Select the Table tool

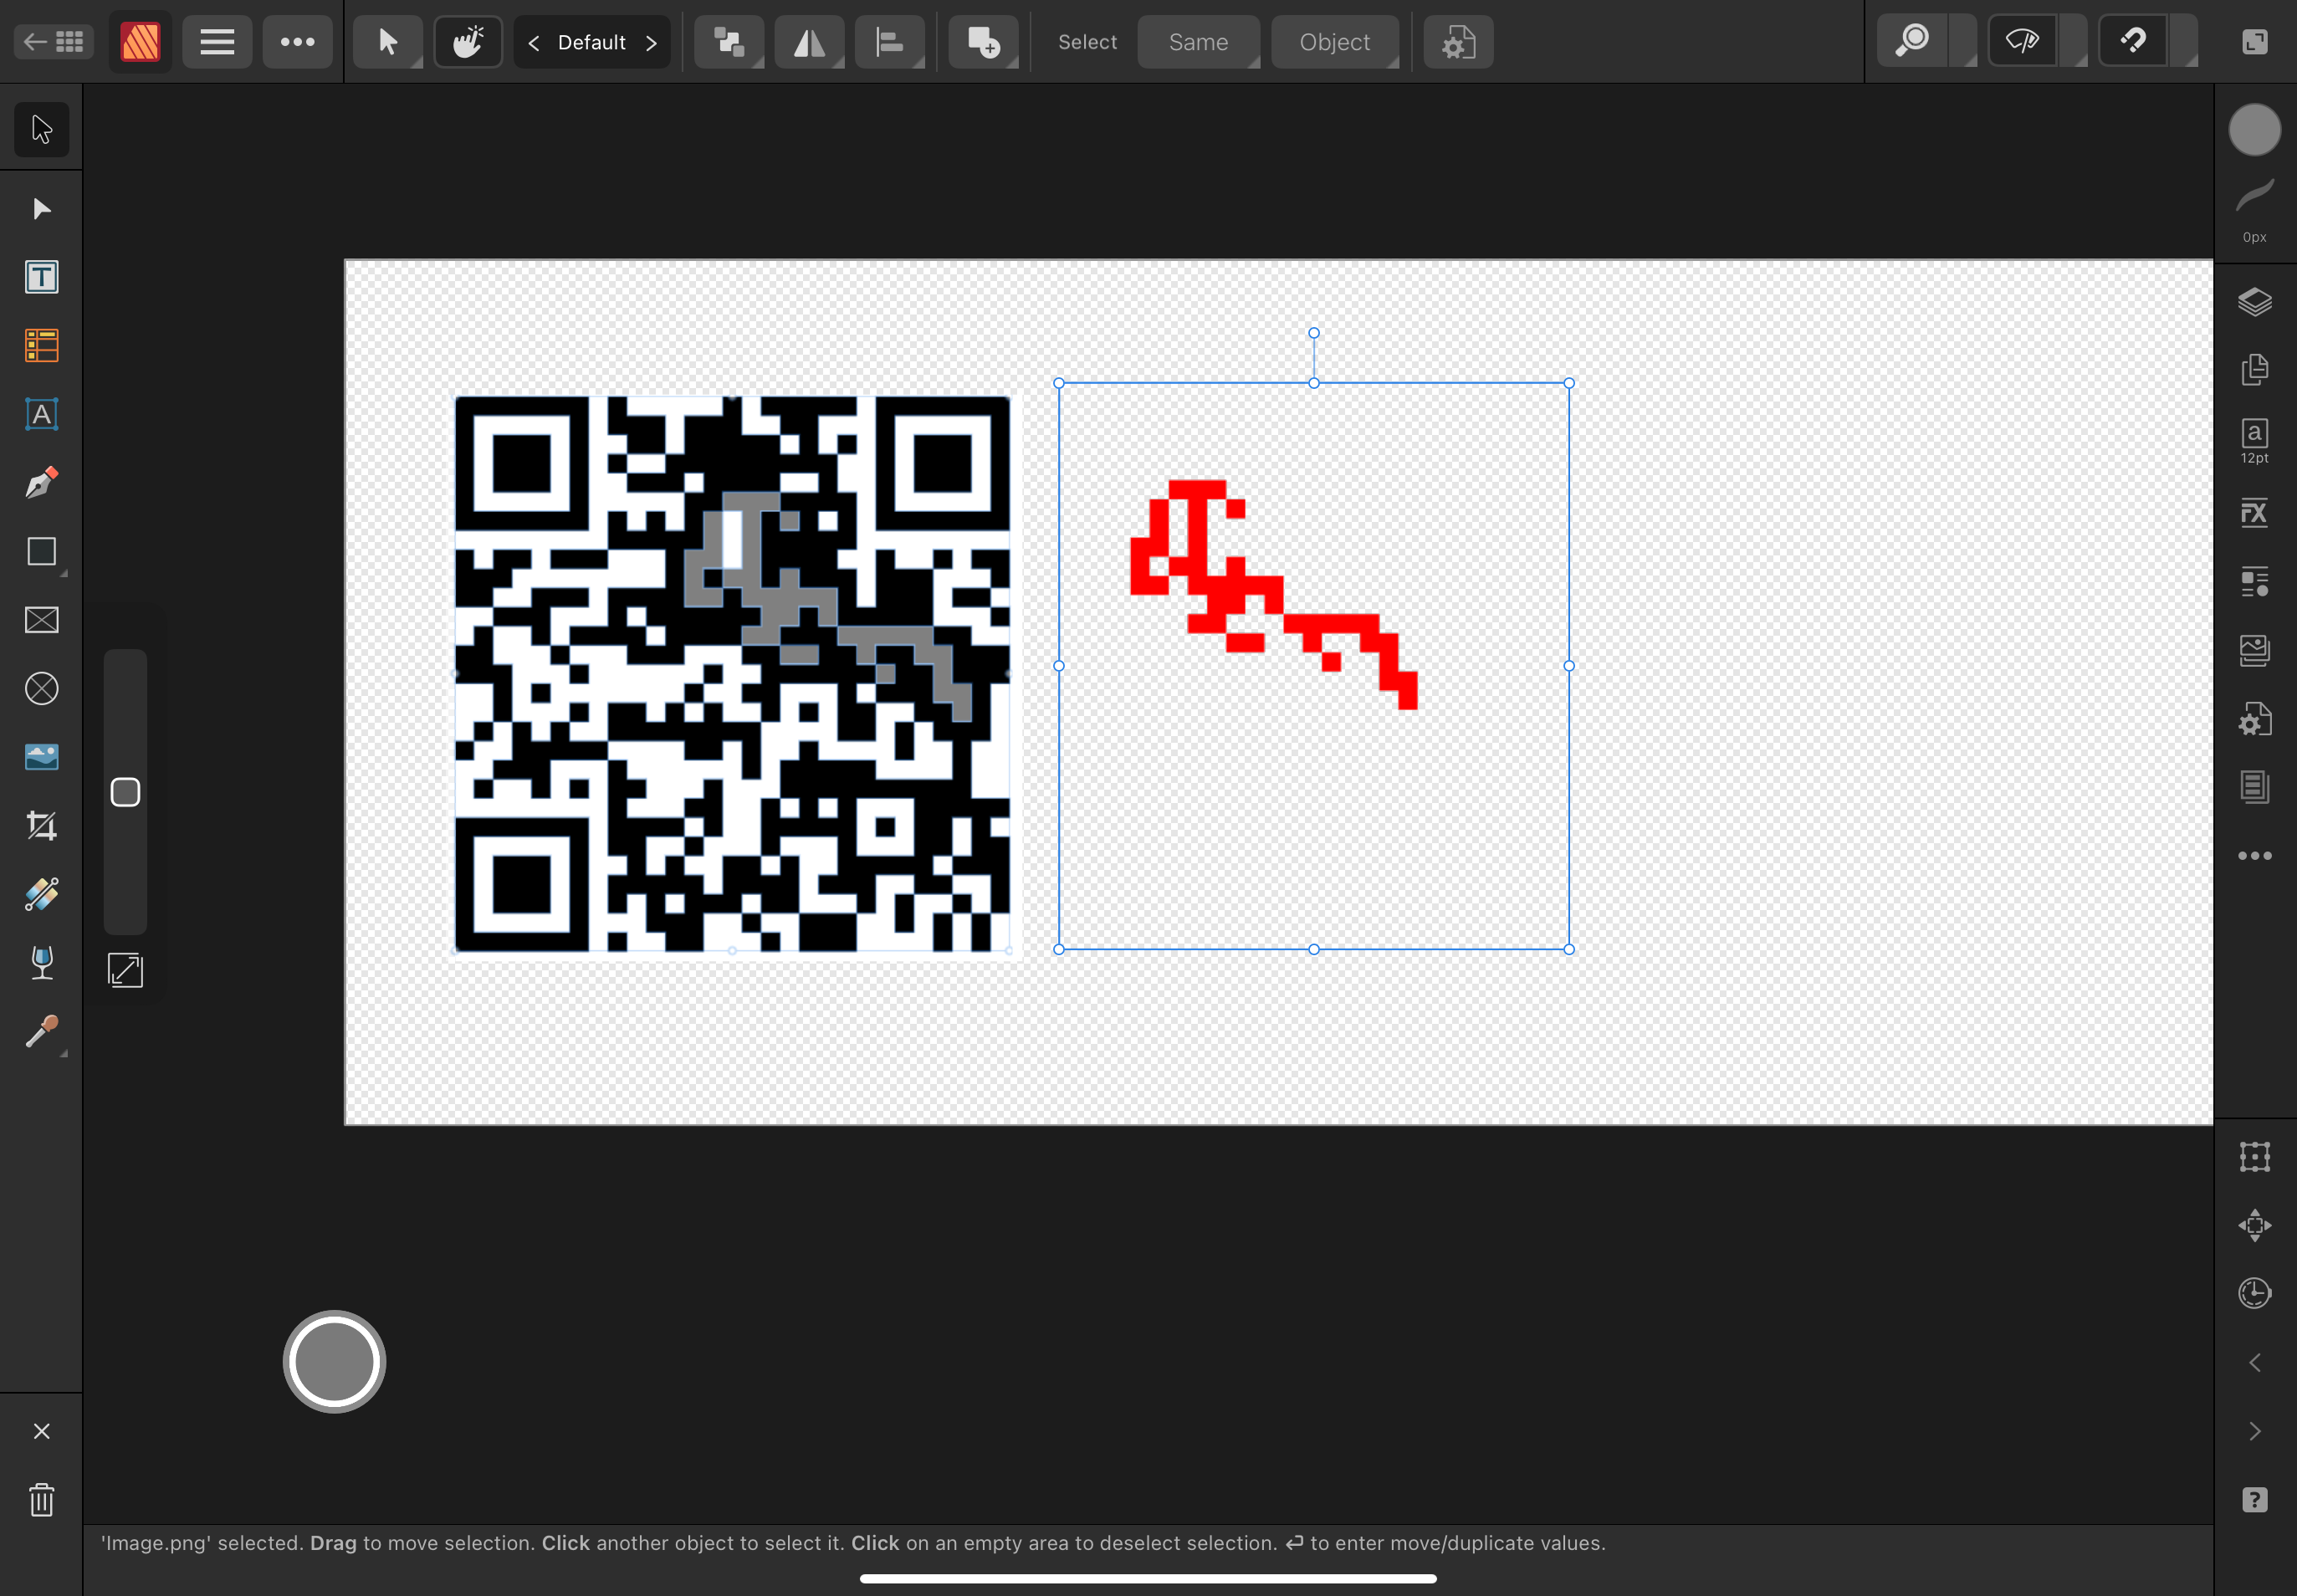(x=42, y=346)
